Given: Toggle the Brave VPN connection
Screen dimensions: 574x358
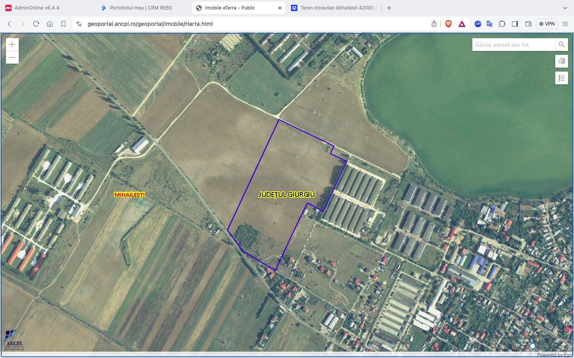Looking at the screenshot, I should pos(546,23).
